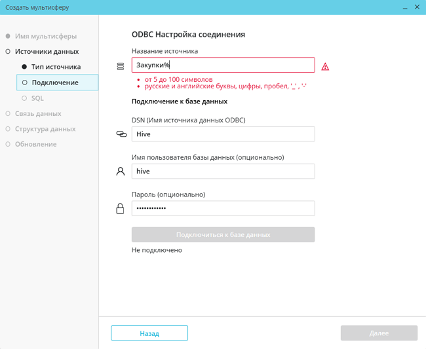Minimize the Создать мультисферу window
The width and height of the screenshot is (426, 349).
tap(404, 7)
